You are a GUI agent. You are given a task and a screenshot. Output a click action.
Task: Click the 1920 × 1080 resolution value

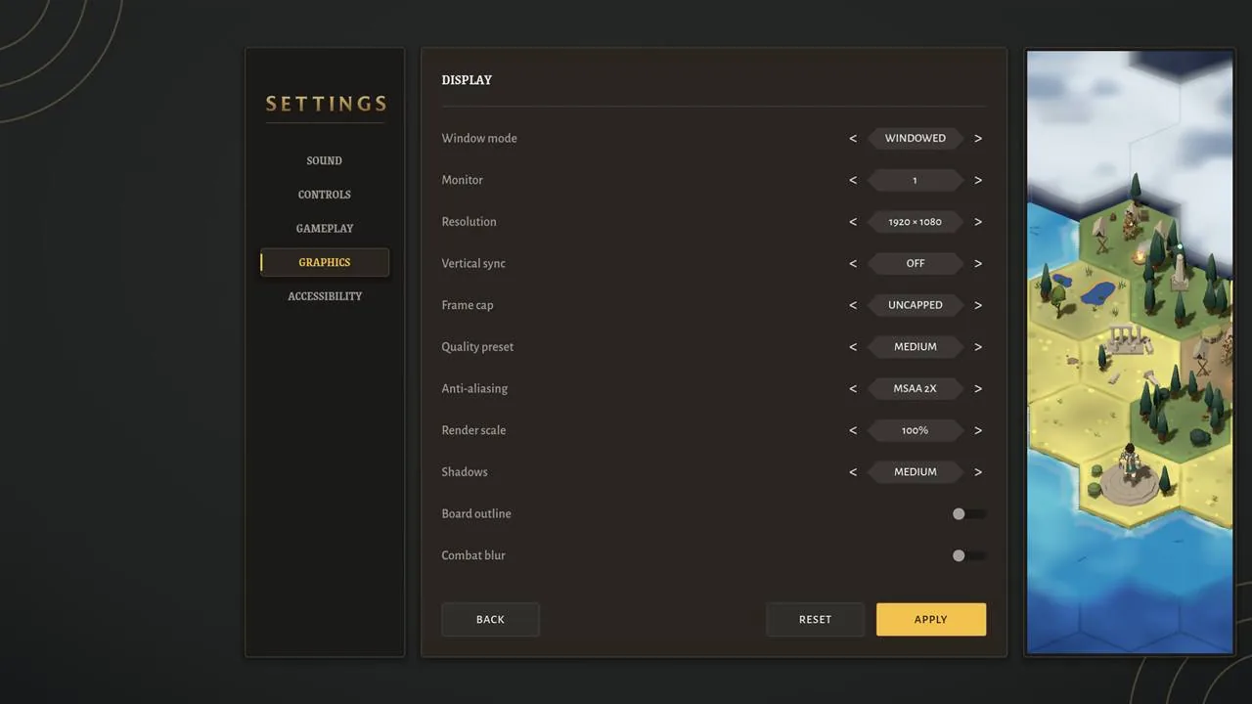pos(916,222)
